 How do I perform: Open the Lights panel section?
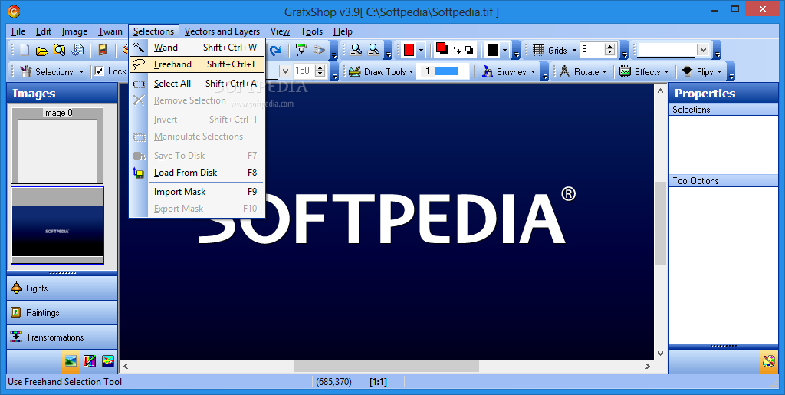tap(63, 288)
